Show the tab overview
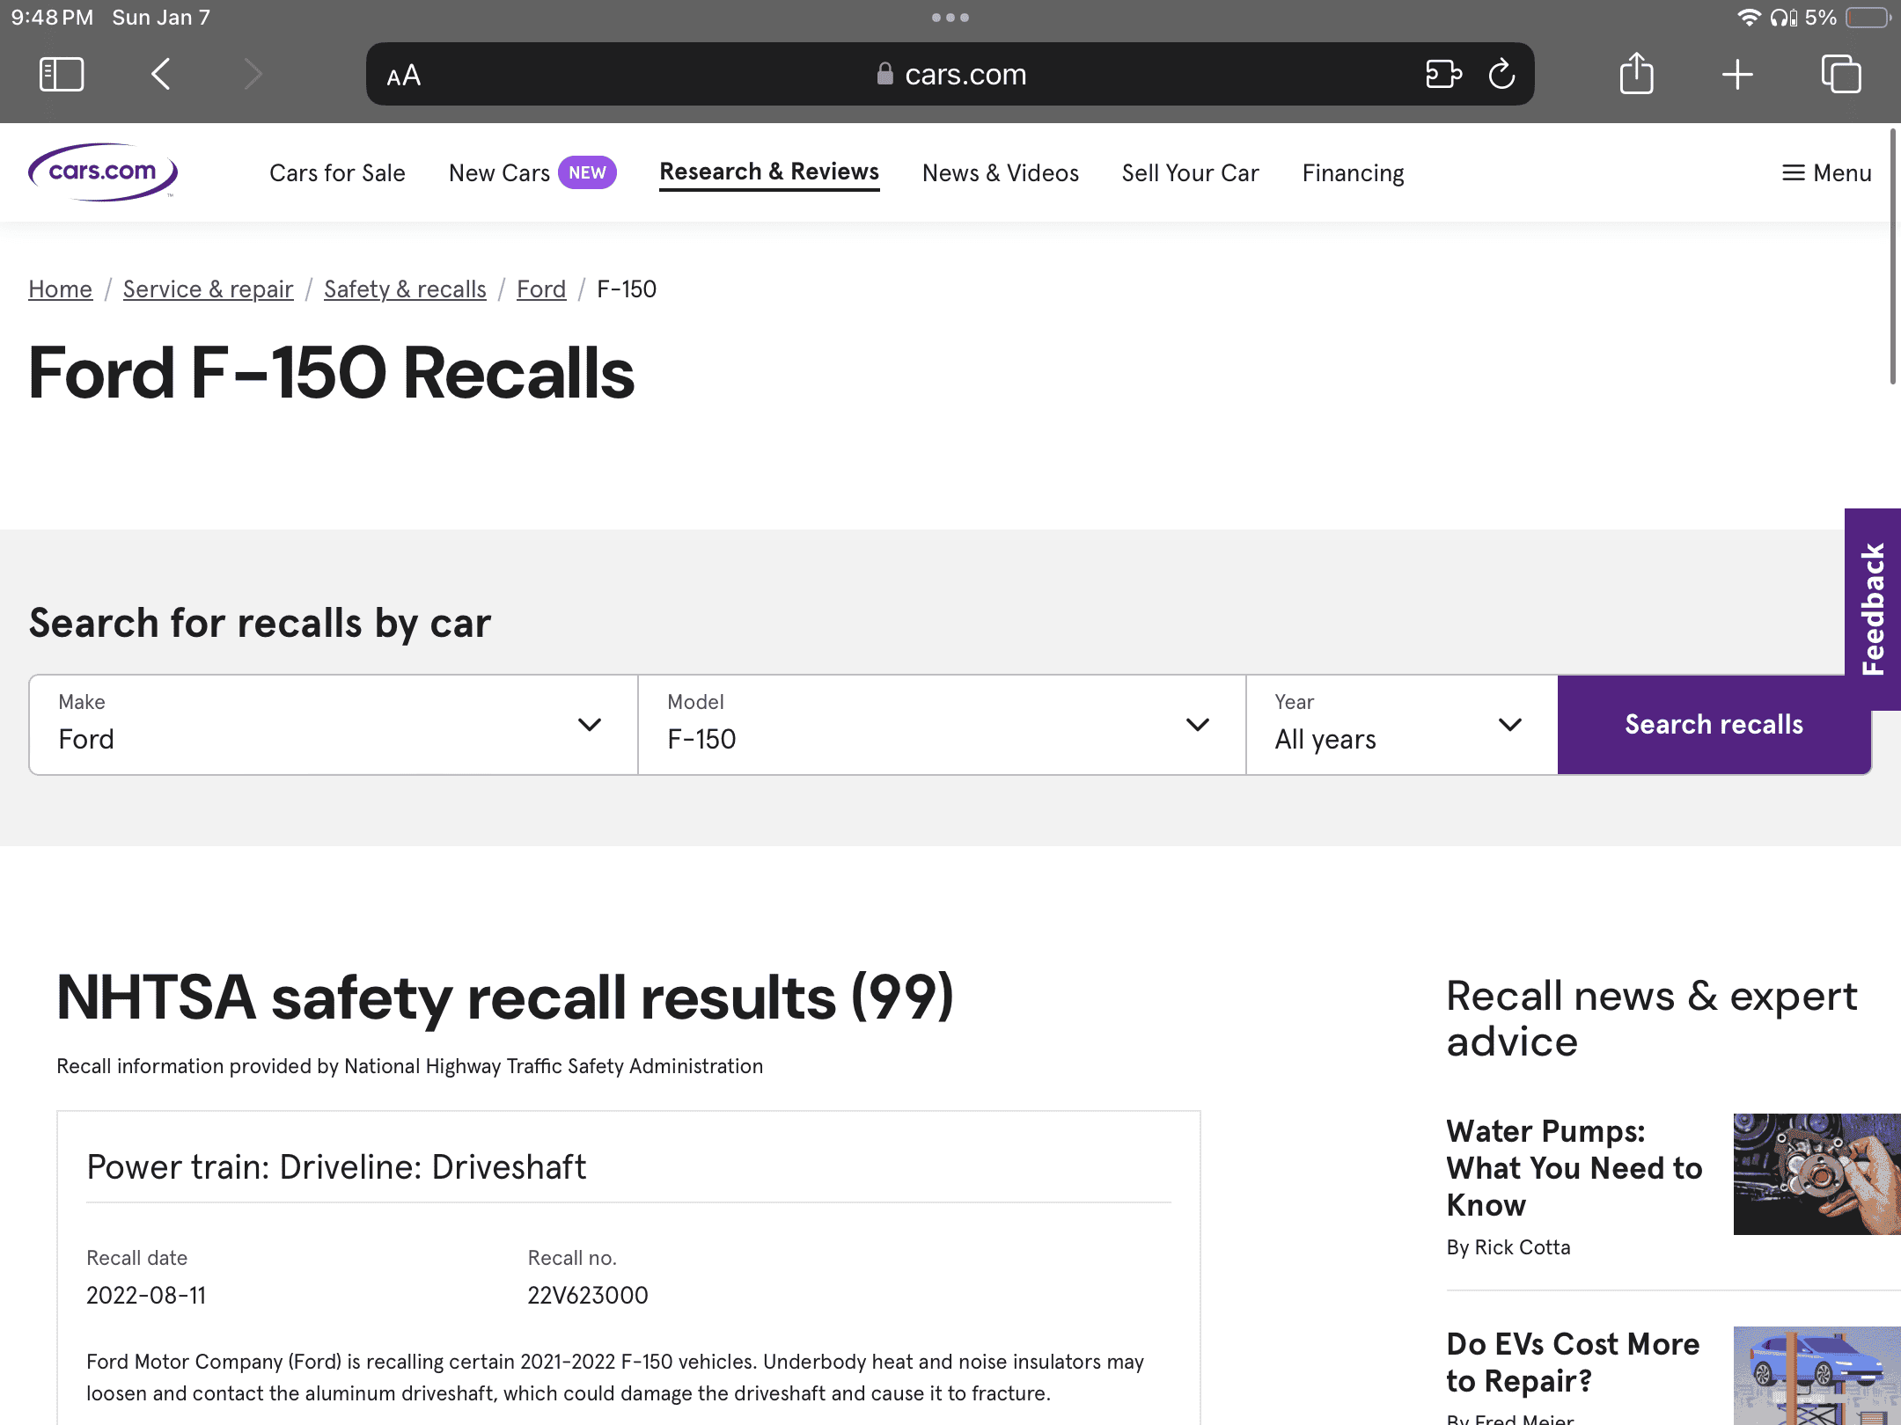This screenshot has width=1901, height=1425. [1841, 74]
